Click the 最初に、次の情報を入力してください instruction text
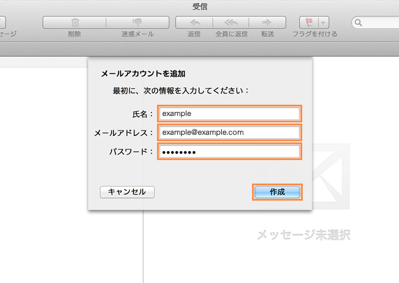Image resolution: width=399 pixels, height=283 pixels. click(x=181, y=91)
